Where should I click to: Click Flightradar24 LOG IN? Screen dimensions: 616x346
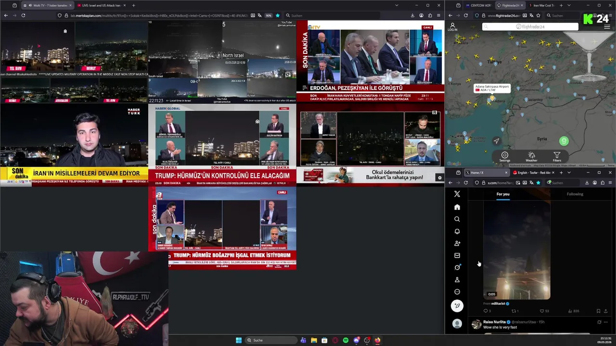(x=452, y=27)
